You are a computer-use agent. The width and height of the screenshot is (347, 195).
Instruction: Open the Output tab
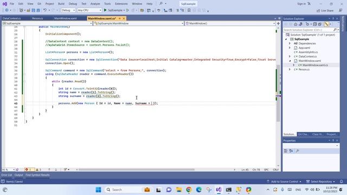pos(18,175)
